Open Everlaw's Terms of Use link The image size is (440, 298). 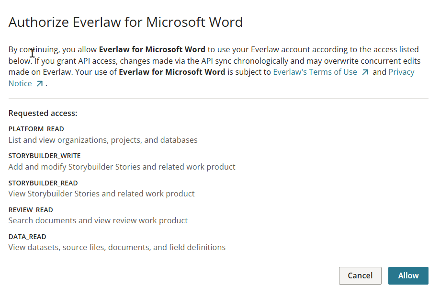[315, 72]
